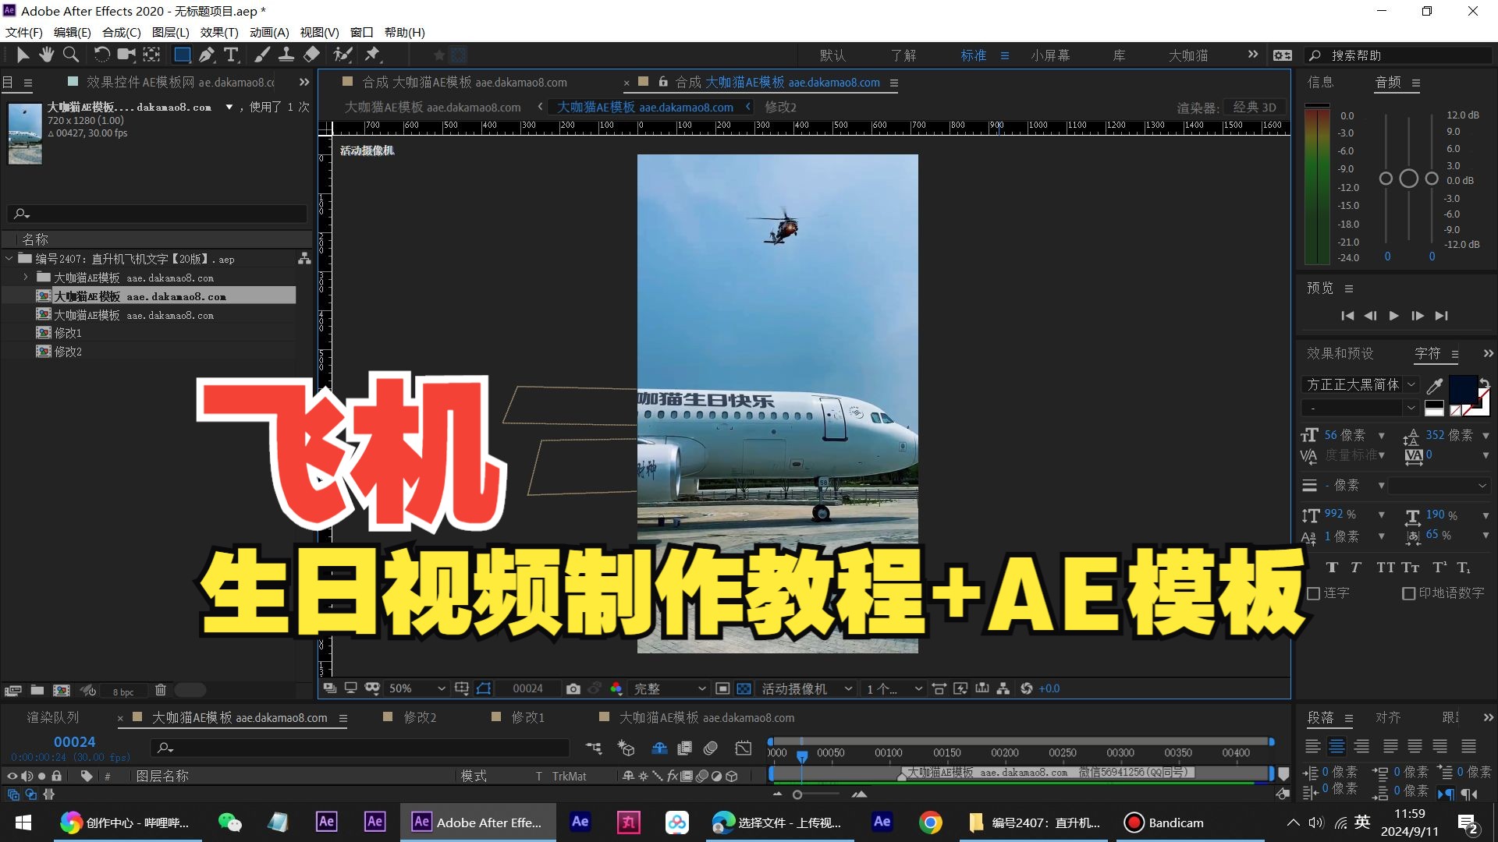Open the font size 56 像素 dropdown
The image size is (1498, 842).
(1382, 436)
